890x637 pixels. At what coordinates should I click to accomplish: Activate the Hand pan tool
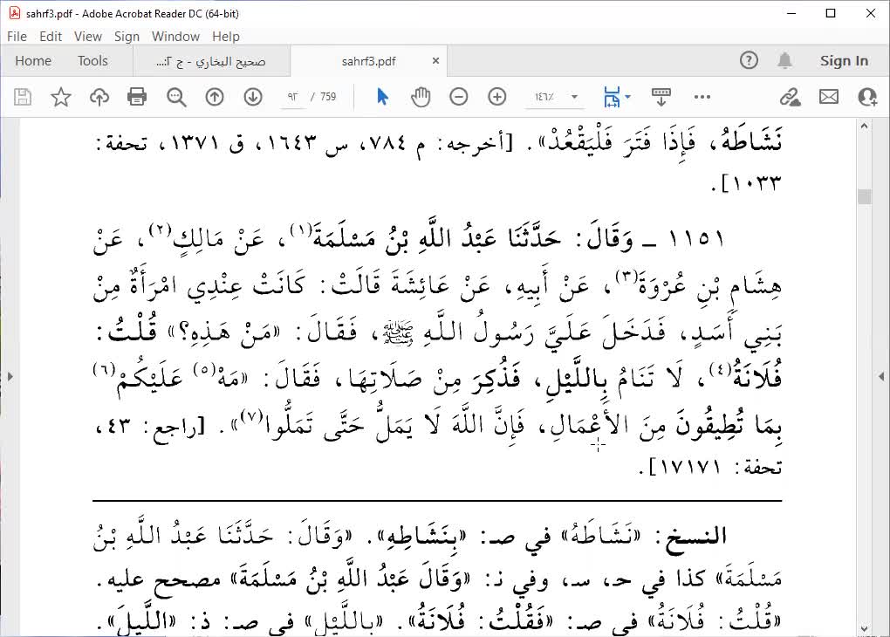(x=421, y=97)
